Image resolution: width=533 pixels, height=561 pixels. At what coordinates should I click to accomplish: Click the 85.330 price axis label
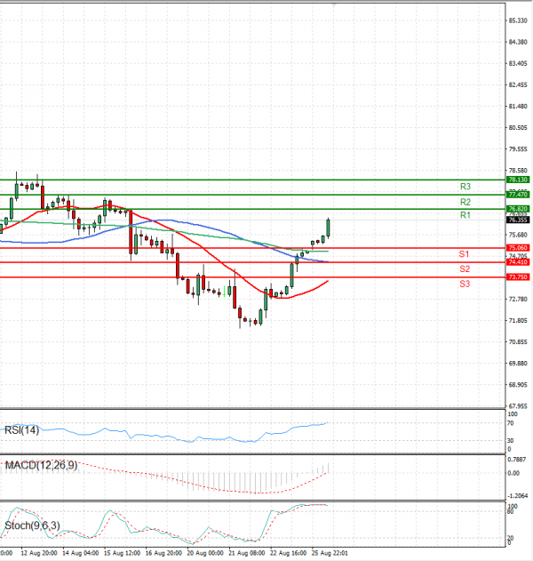click(518, 20)
